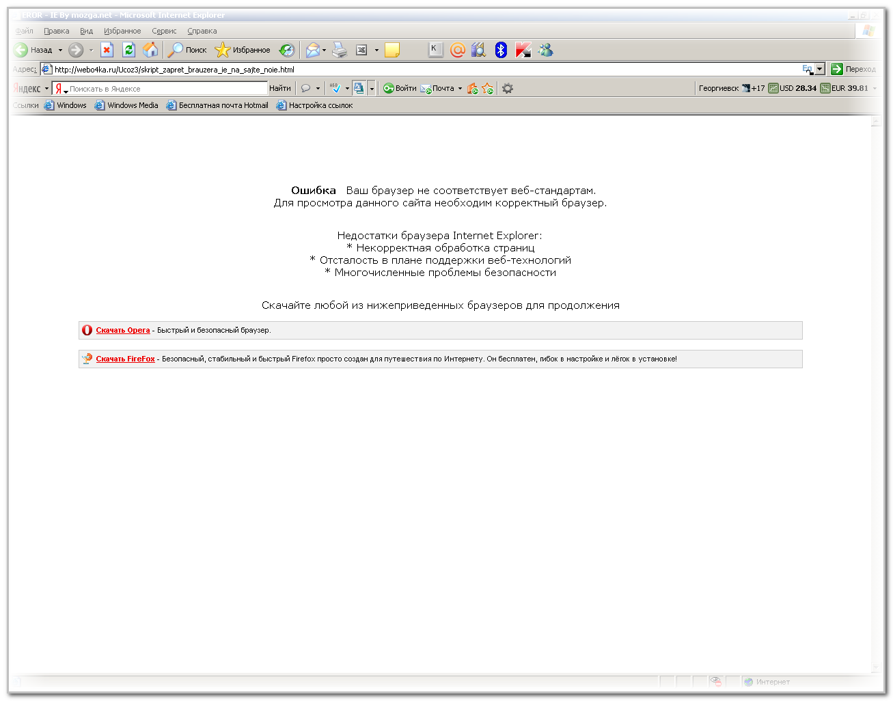Screen dimensions: 893x701
Task: Expand the Mail icon dropdown arrow
Action: click(x=324, y=50)
